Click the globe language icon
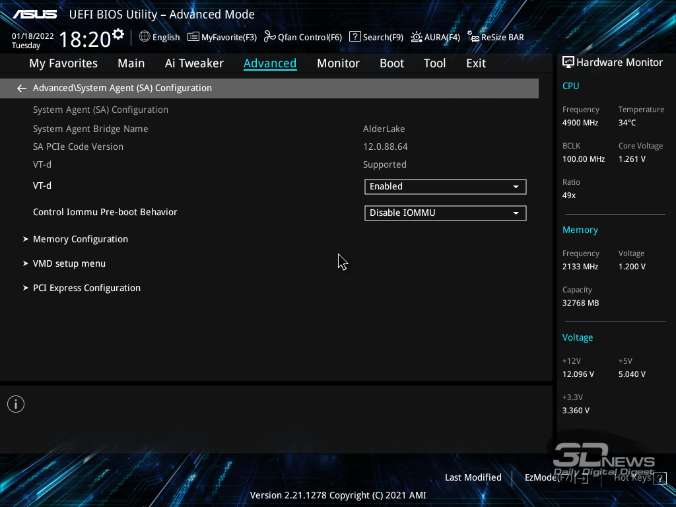Screen dimensions: 676x507 coord(145,37)
